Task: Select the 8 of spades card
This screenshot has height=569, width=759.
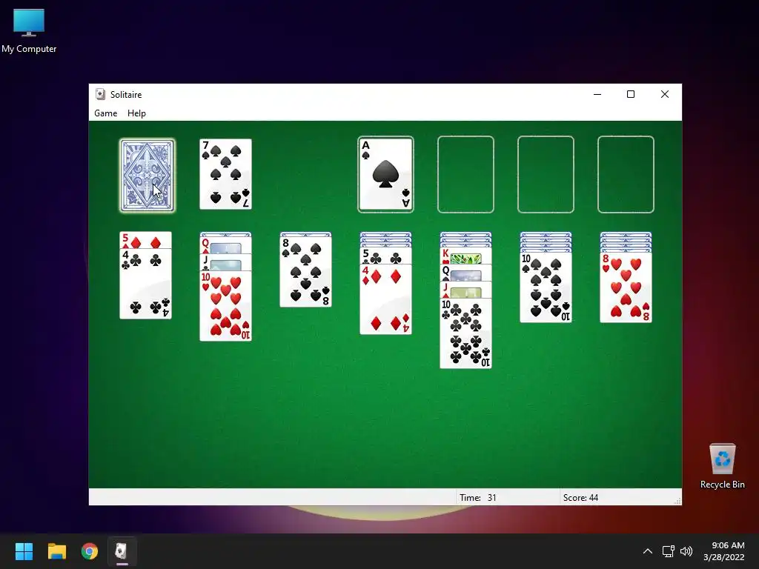Action: (x=305, y=272)
